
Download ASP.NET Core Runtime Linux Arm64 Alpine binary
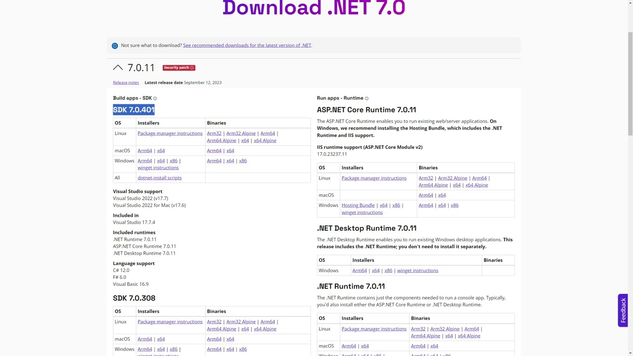[x=433, y=185]
